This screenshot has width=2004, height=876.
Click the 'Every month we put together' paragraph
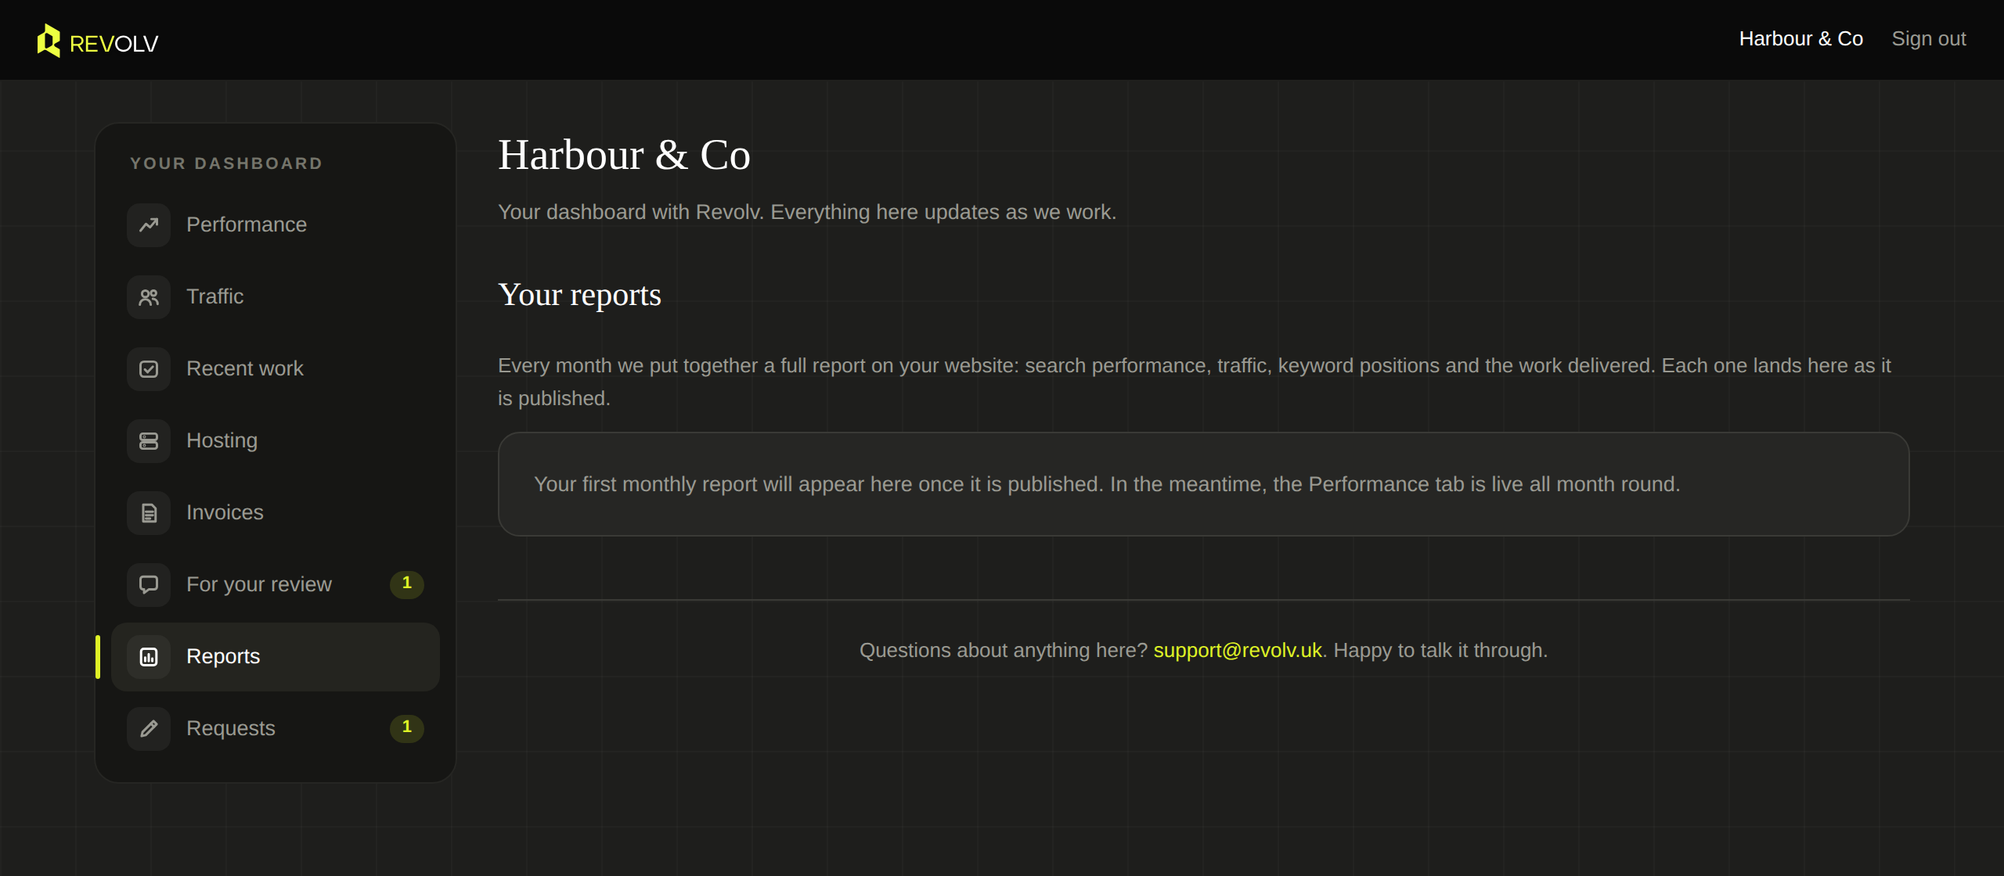pos(1195,382)
